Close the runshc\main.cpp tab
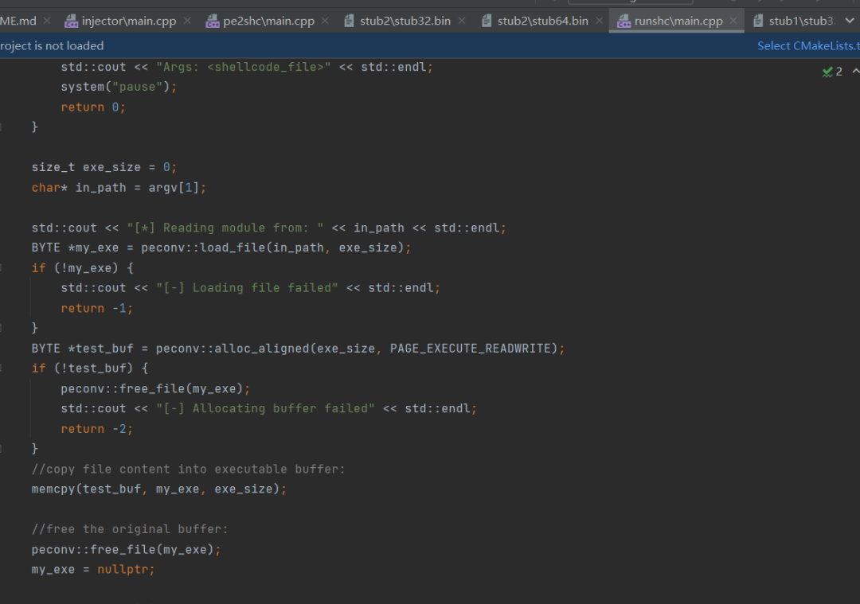 [734, 21]
